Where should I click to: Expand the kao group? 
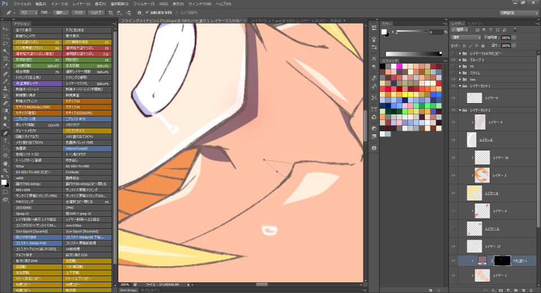460,79
